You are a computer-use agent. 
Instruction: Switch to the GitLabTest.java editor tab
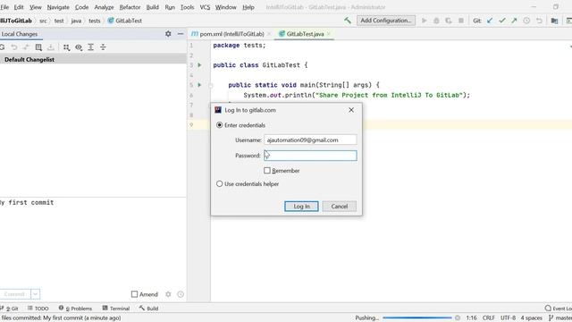tap(305, 34)
